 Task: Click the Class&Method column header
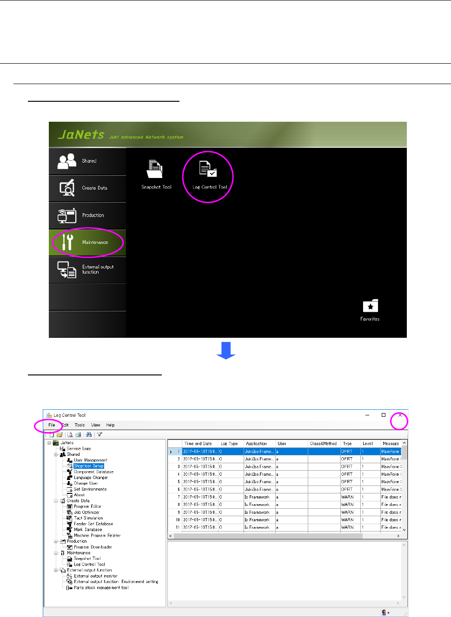pyautogui.click(x=324, y=444)
